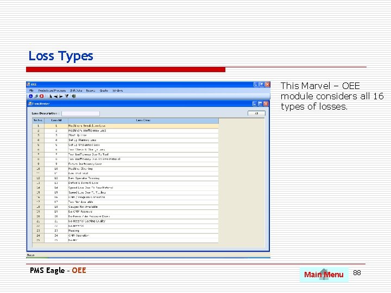Click the first-record navigation arrow icon
Screen dimensions: 391x293
pyautogui.click(x=51, y=96)
